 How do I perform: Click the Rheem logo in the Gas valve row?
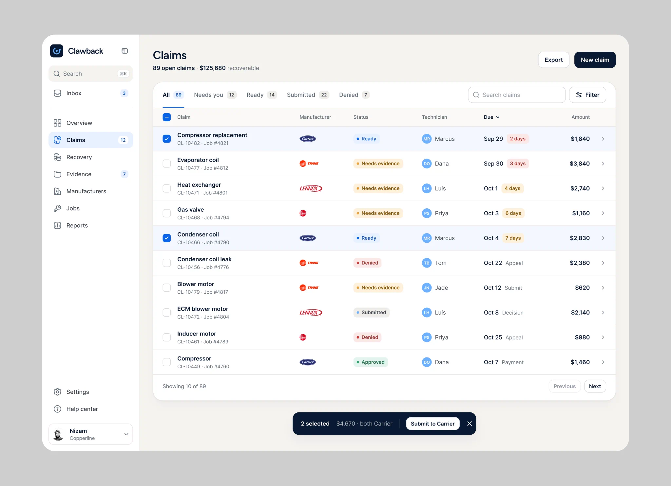(x=303, y=213)
